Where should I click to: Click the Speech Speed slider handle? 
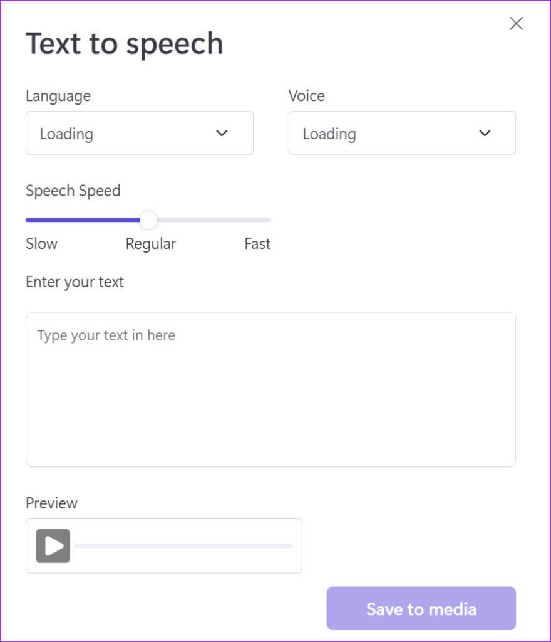(x=148, y=220)
